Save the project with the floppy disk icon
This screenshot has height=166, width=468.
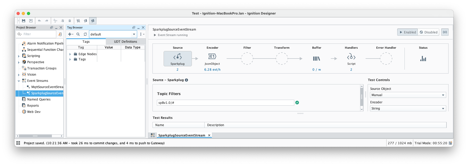click(24, 21)
